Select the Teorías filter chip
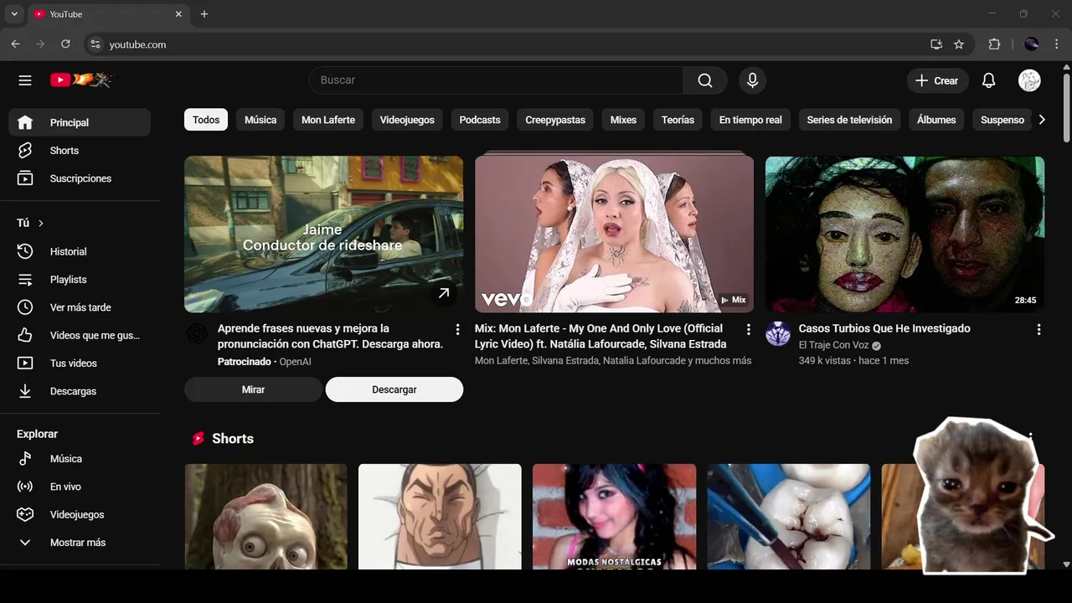 point(678,120)
